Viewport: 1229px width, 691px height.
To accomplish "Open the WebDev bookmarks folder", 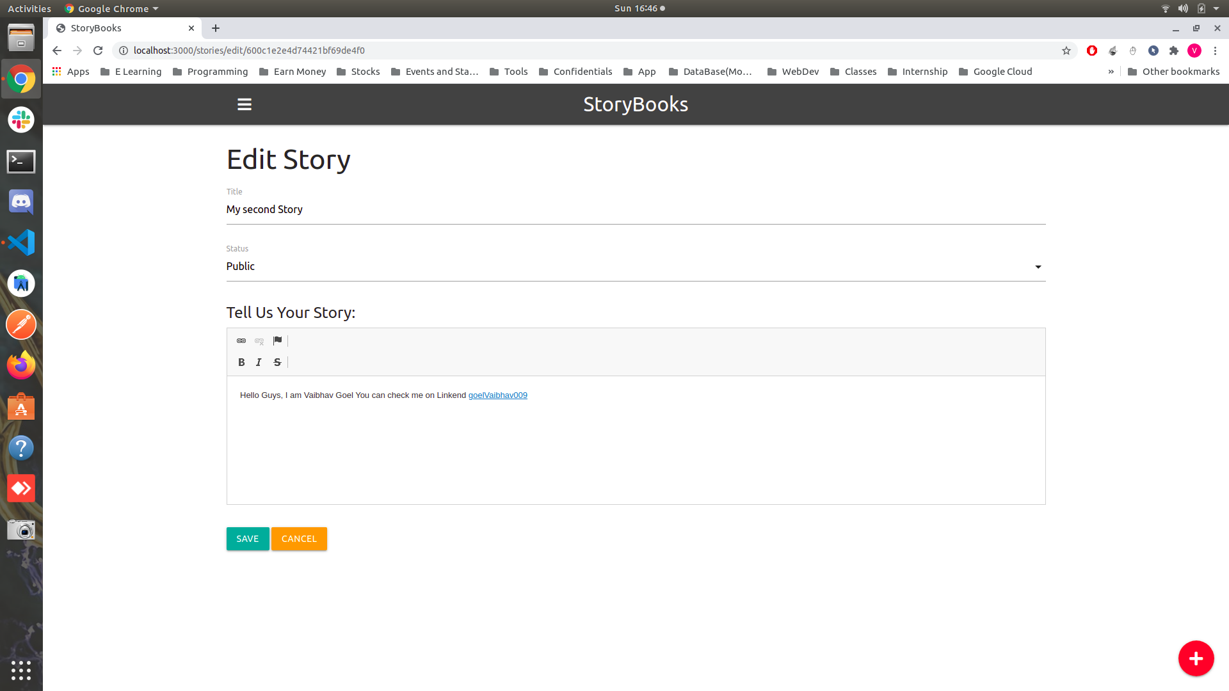I will tap(793, 72).
